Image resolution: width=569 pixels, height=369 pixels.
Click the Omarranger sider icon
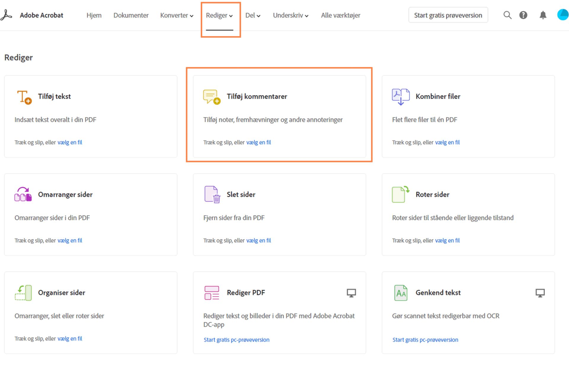(x=23, y=194)
